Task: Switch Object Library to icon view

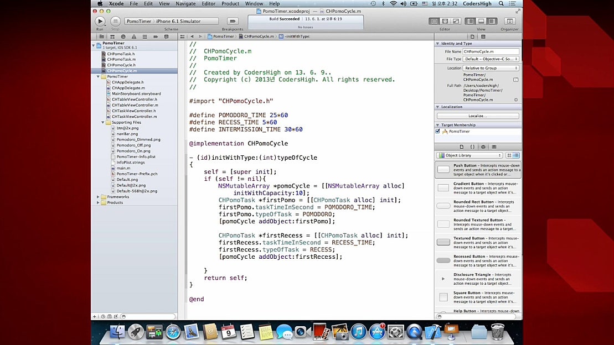Action: click(x=510, y=155)
